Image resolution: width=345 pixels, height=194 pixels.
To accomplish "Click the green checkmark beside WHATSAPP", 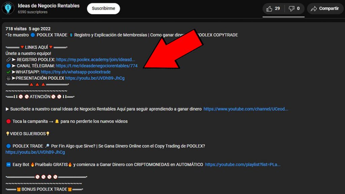I will pos(8,72).
